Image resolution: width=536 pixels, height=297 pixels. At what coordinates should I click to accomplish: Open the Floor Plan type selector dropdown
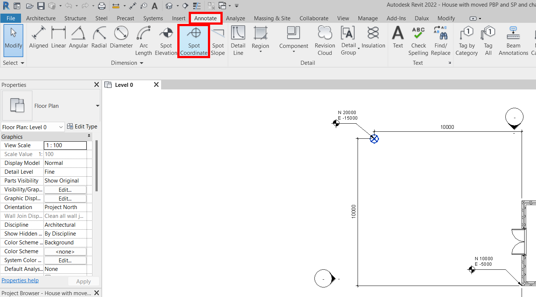click(97, 106)
